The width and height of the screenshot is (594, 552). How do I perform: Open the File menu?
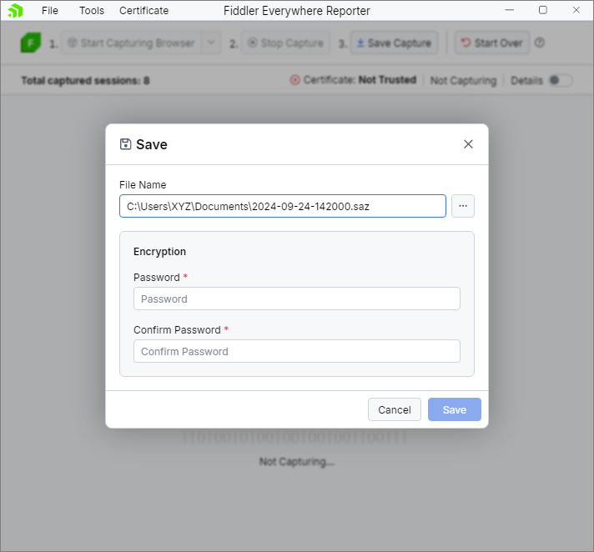[x=50, y=11]
